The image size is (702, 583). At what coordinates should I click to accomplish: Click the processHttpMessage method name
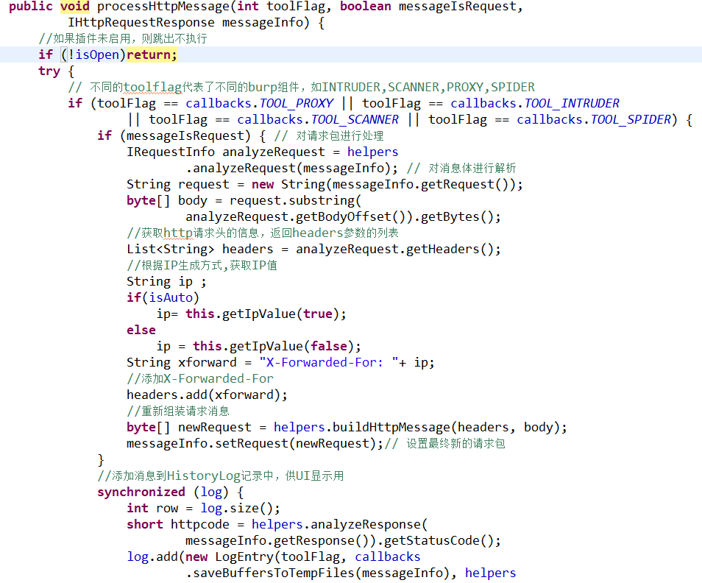(x=163, y=7)
